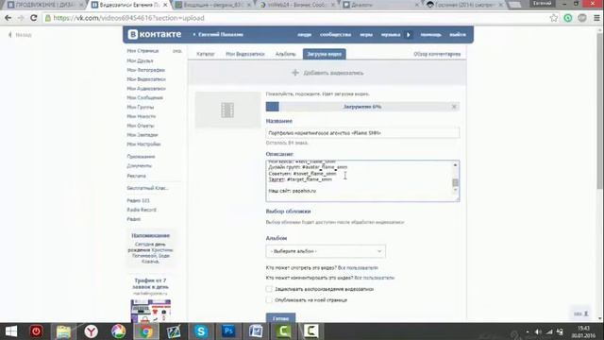Open Radio Record in the sidebar
The image size is (604, 340).
(142, 210)
